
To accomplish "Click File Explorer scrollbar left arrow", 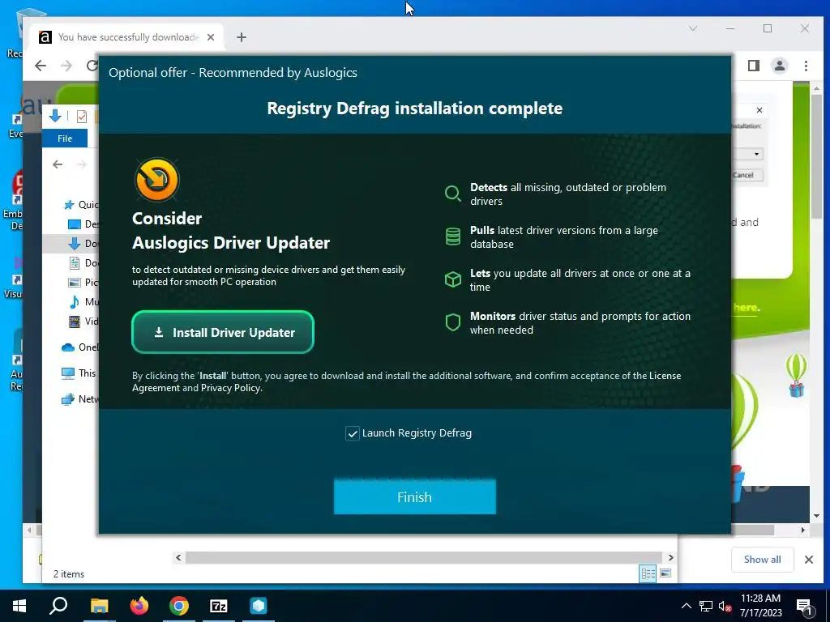I will (178, 557).
